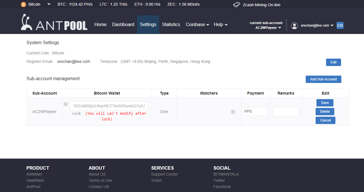Click the Payment column header

click(255, 93)
